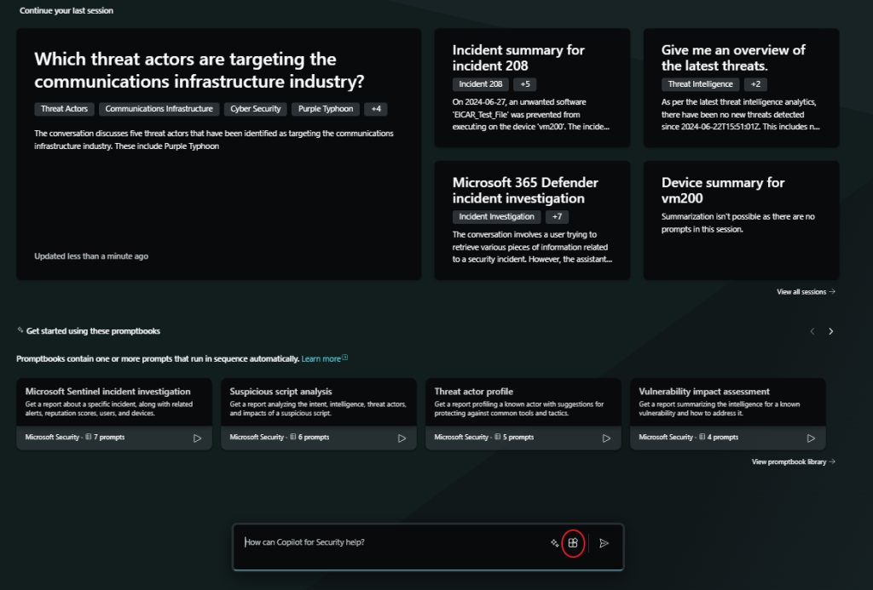Screen dimensions: 873x590
Task: Click "Updated less than a minute ago" text
Action: 91,256
